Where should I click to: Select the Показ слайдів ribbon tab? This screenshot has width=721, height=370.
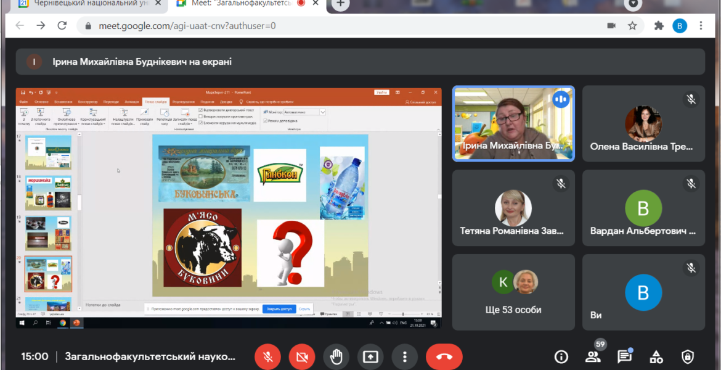coord(156,102)
